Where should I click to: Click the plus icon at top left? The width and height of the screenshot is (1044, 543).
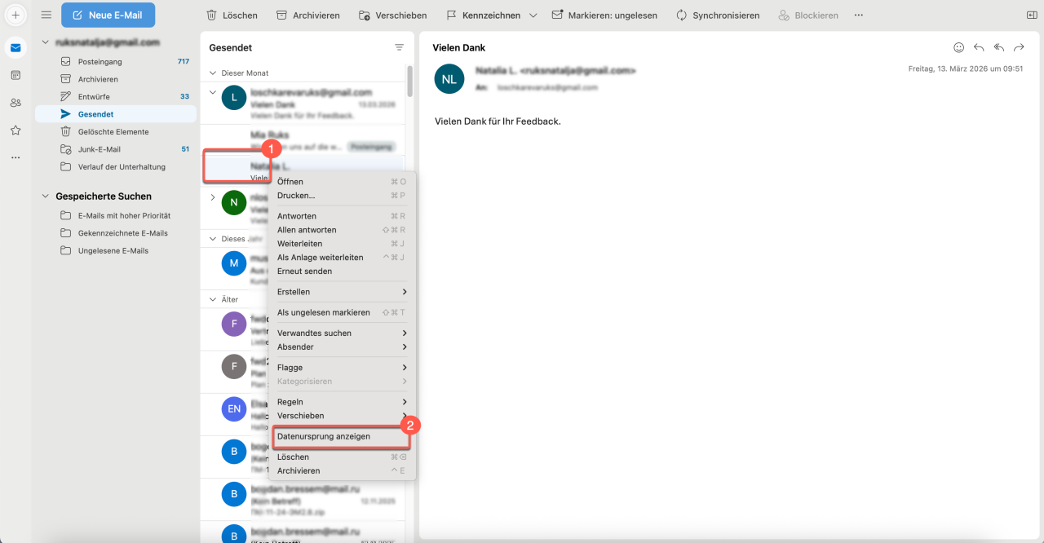pyautogui.click(x=15, y=15)
